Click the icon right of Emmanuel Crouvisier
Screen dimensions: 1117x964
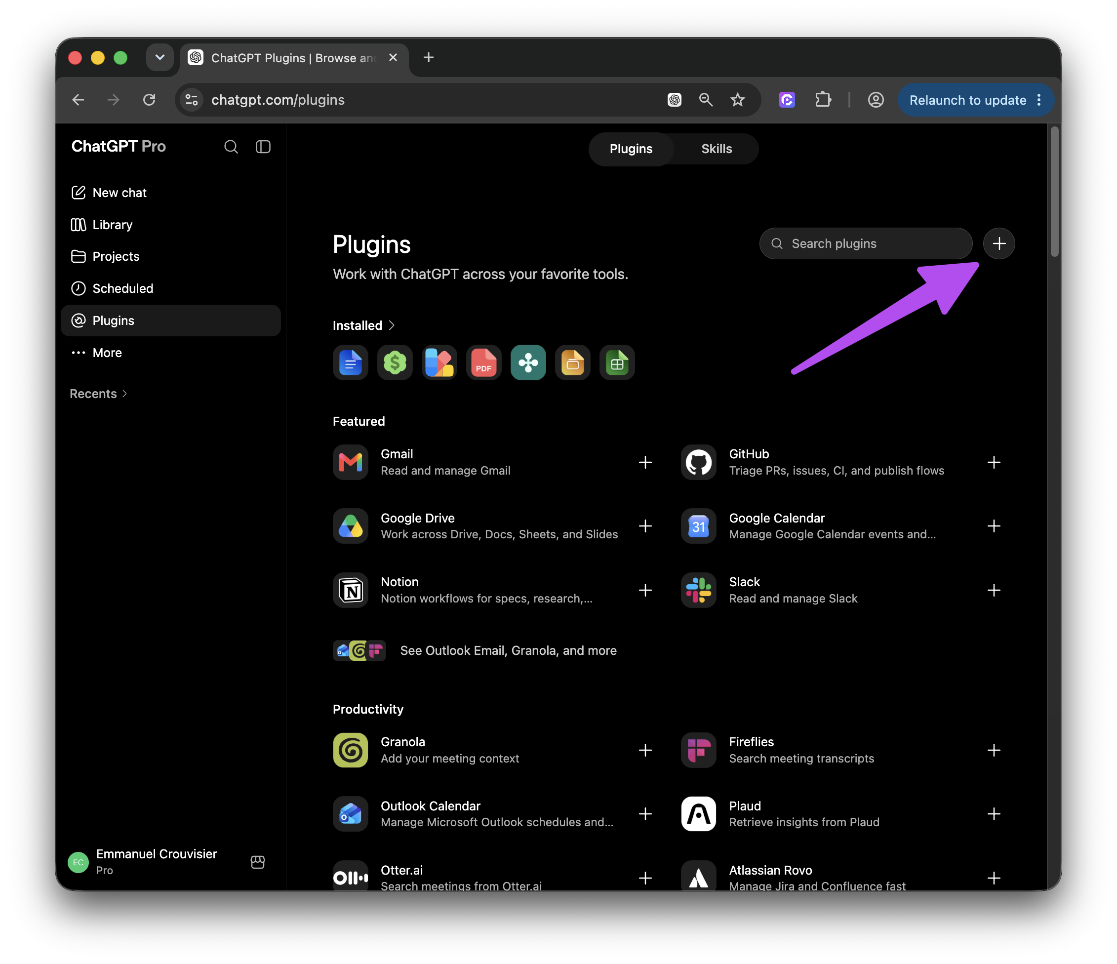point(258,862)
